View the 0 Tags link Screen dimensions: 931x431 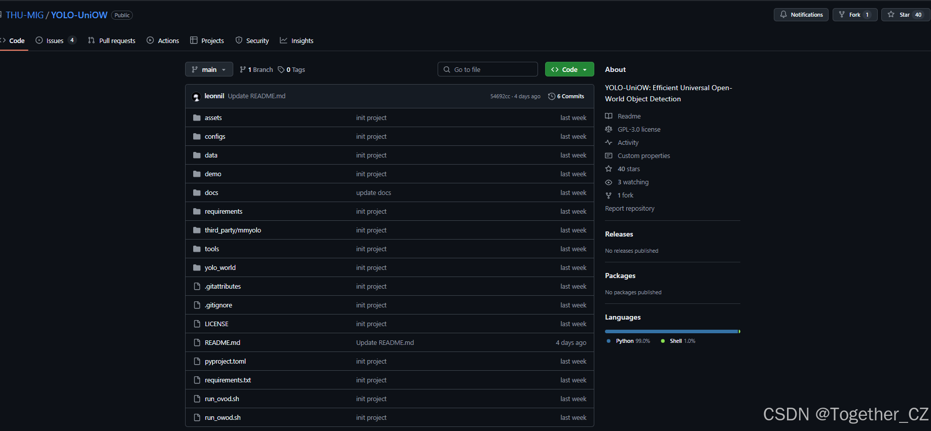tap(292, 69)
